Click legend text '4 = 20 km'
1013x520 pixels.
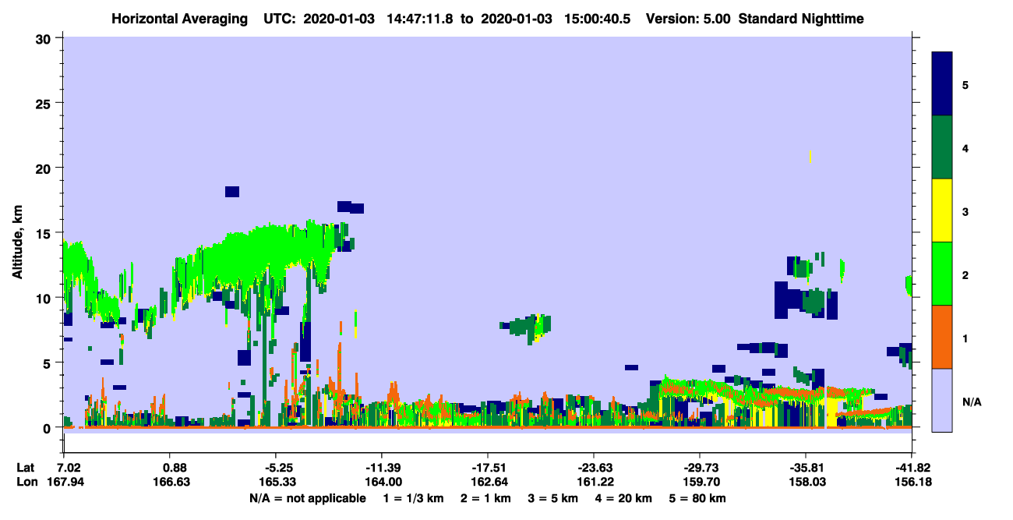pyautogui.click(x=624, y=497)
